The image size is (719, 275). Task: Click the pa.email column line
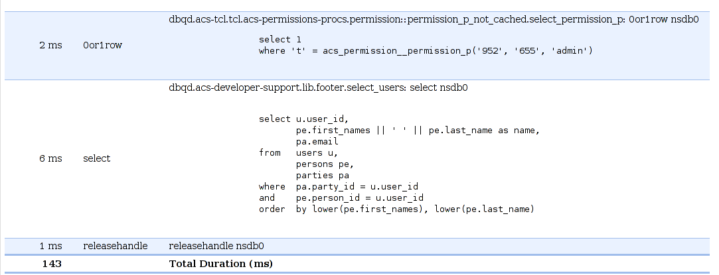(x=317, y=142)
